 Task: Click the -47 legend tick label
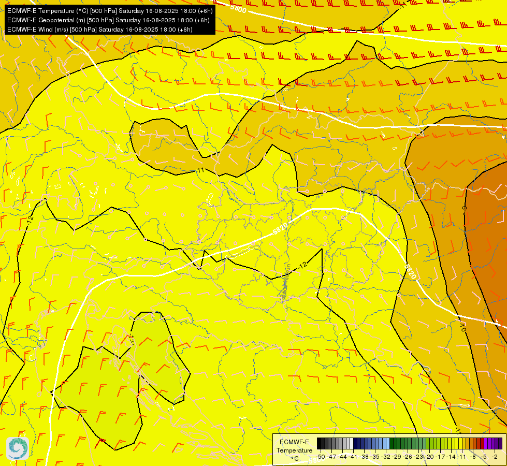331,457
